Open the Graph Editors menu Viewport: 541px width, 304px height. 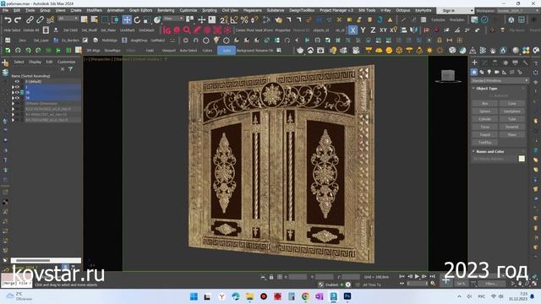coord(140,10)
